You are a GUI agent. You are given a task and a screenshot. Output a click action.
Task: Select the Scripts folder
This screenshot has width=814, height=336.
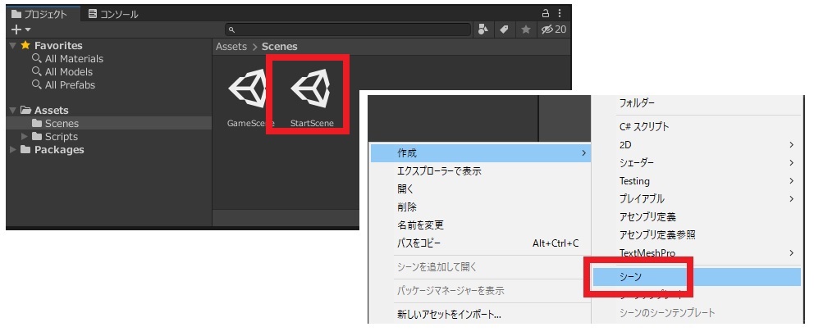click(62, 136)
